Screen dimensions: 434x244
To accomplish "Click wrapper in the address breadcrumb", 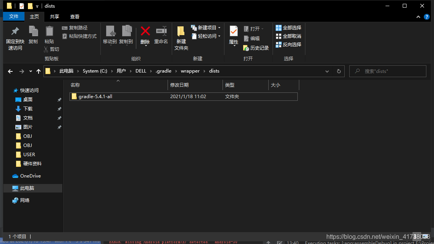I will pos(190,71).
